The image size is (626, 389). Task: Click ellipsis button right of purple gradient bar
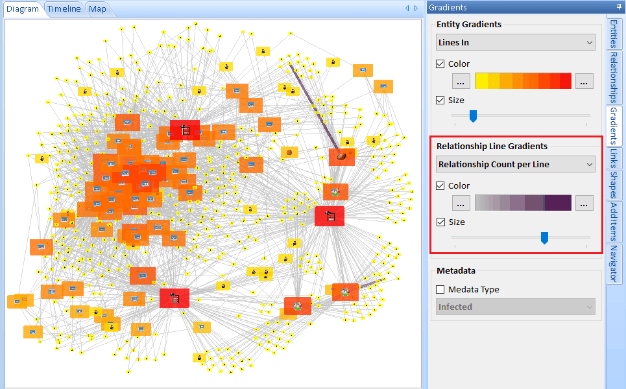tap(584, 204)
